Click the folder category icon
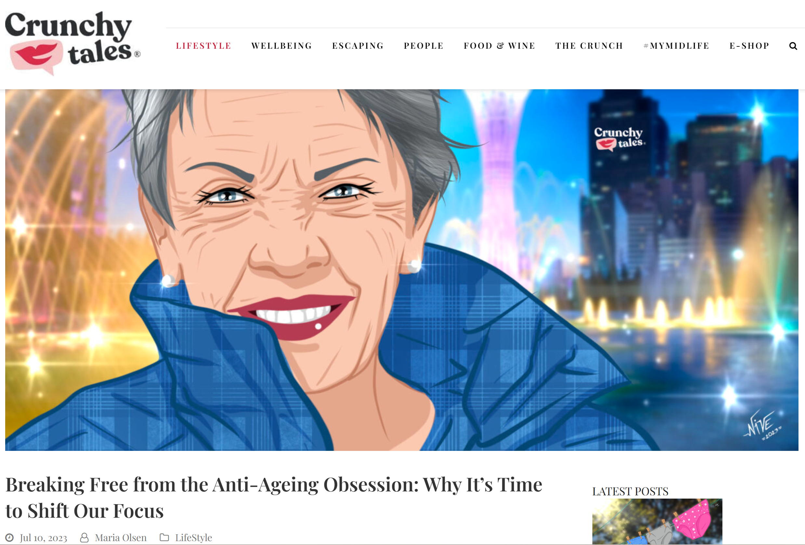805x545 pixels. pos(164,537)
